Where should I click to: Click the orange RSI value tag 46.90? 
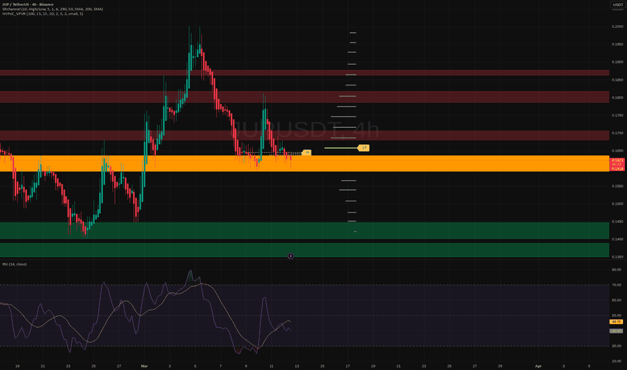(617, 322)
